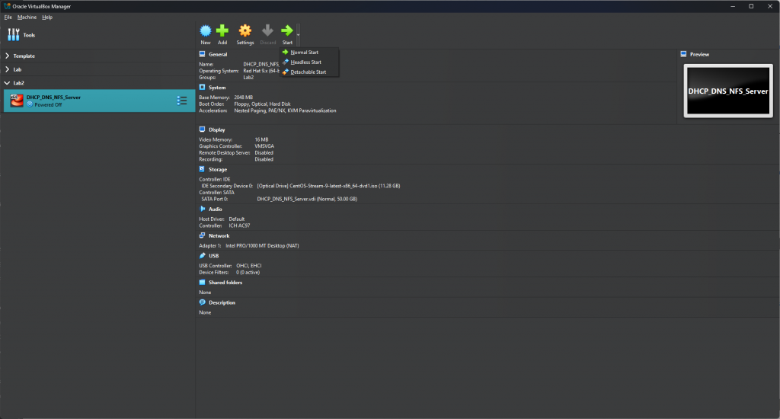The image size is (780, 419).
Task: Click the Audio section icon
Action: pos(202,209)
